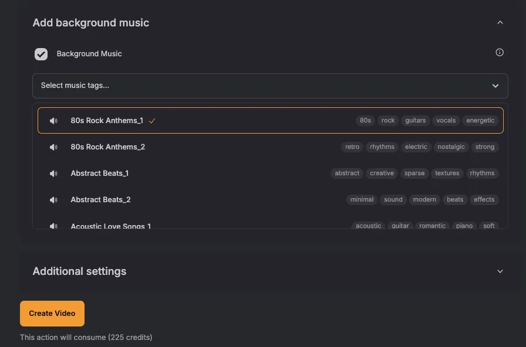Click the 'retro' tag chip
This screenshot has width=526, height=347.
click(x=352, y=147)
